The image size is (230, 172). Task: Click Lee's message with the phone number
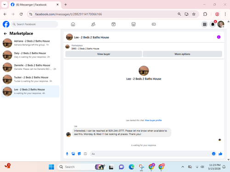(121, 133)
